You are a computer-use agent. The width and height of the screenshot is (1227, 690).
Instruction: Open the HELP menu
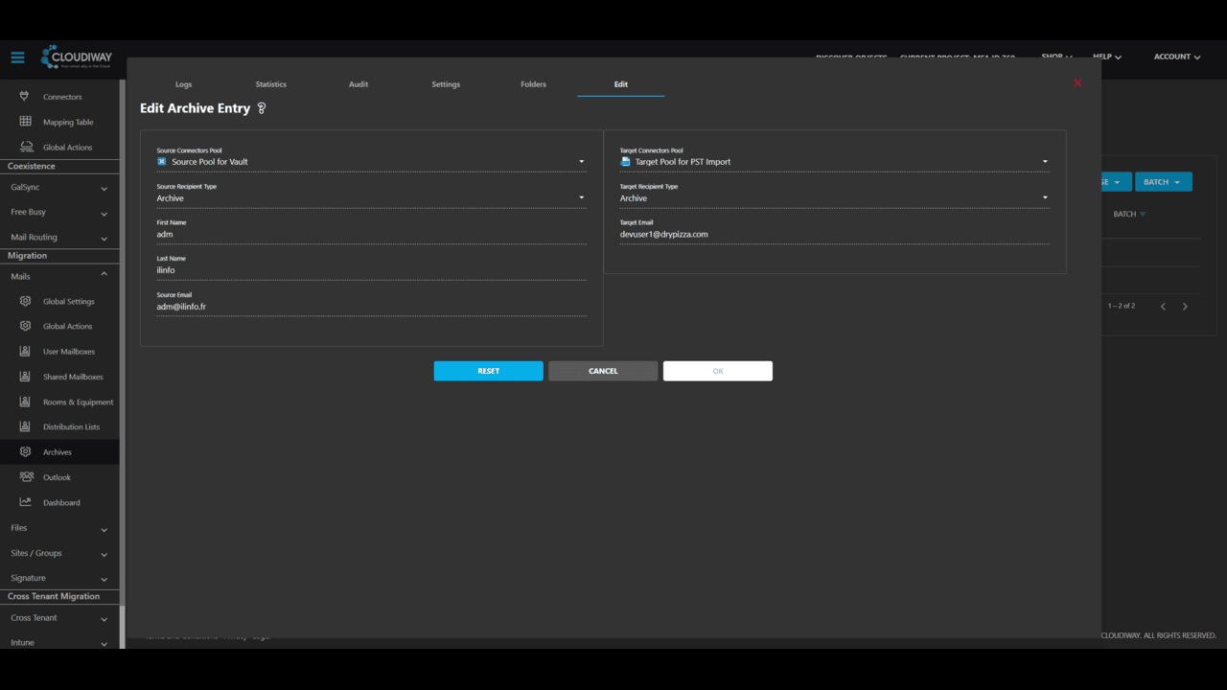[1107, 57]
